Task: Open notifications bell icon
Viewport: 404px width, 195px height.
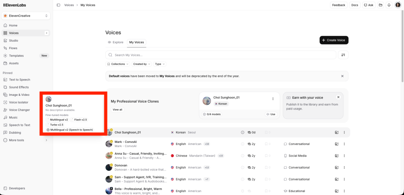Action: click(x=389, y=5)
